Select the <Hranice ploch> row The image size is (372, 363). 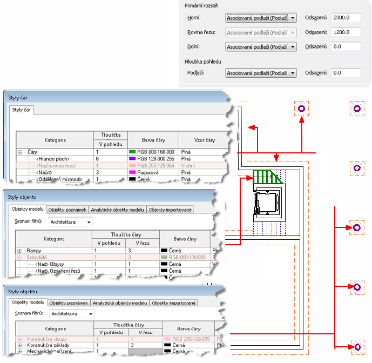122,159
